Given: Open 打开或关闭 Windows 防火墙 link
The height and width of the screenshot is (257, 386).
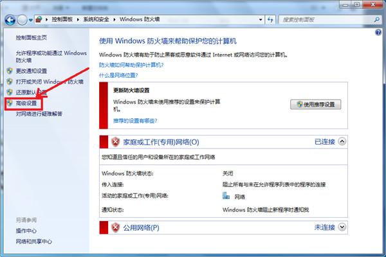Looking at the screenshot, I should (x=50, y=82).
